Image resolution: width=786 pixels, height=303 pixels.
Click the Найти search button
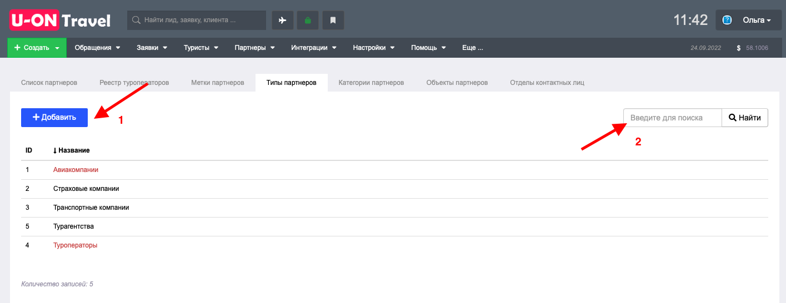(x=745, y=118)
